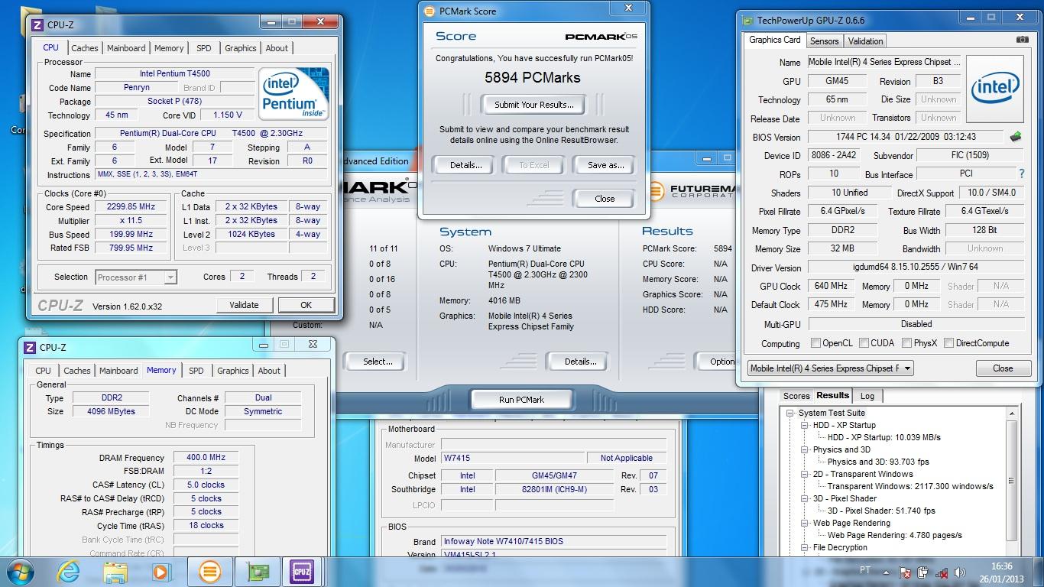Image resolution: width=1044 pixels, height=587 pixels.
Task: Collapse the System Test Suite node
Action: tap(791, 413)
